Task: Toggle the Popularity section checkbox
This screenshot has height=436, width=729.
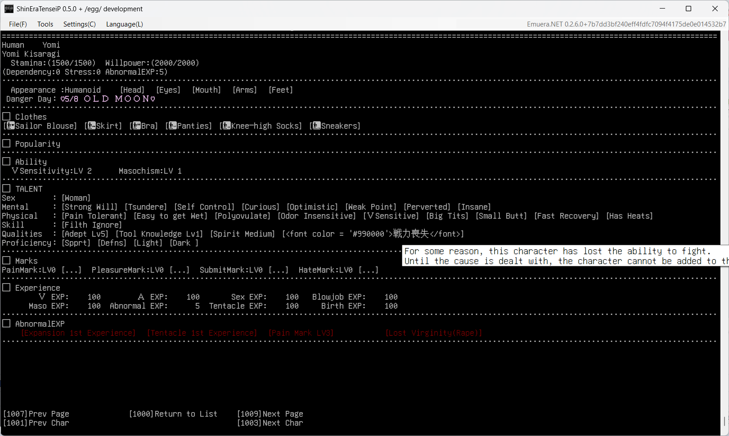Action: pyautogui.click(x=6, y=144)
